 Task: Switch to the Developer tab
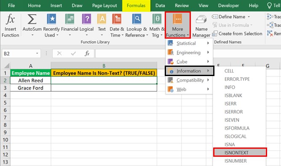228,5
